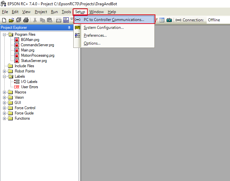Click the Print toolbar icon

coord(26,20)
